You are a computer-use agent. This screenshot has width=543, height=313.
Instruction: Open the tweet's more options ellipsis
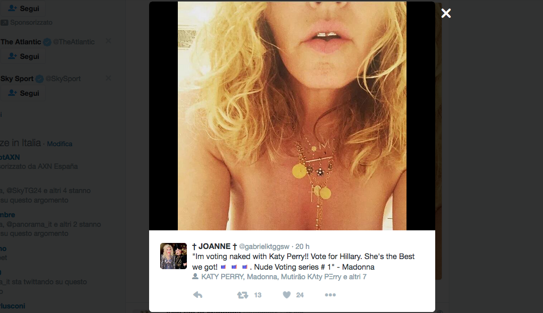click(x=330, y=295)
